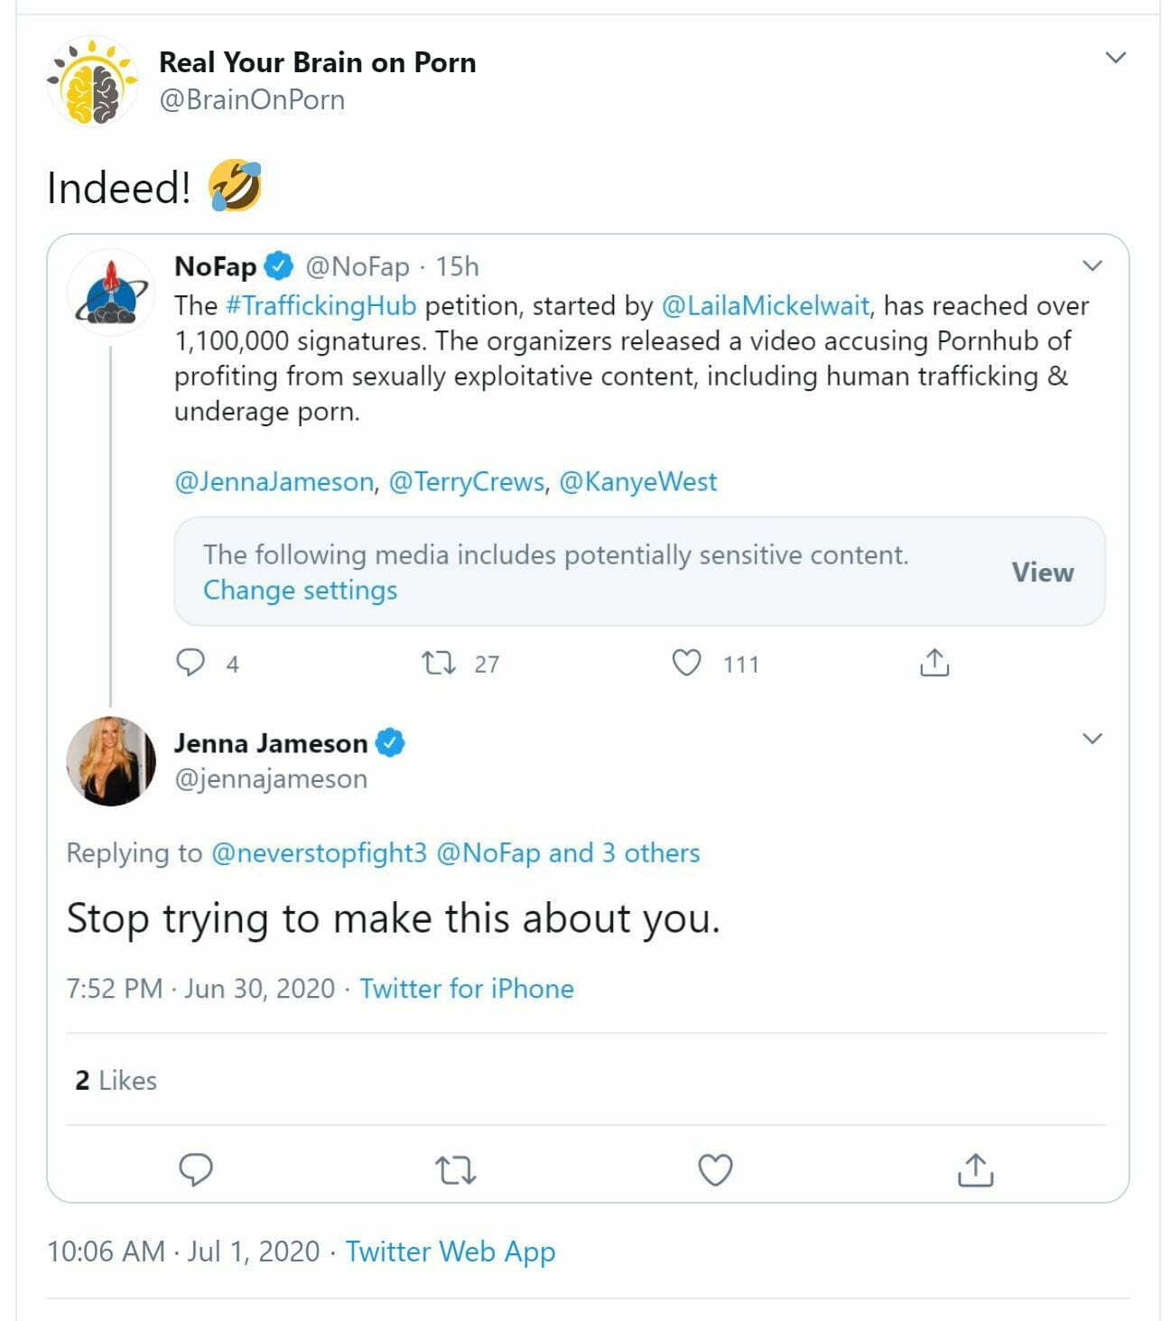Click the @KanyeWest mention

(x=637, y=481)
